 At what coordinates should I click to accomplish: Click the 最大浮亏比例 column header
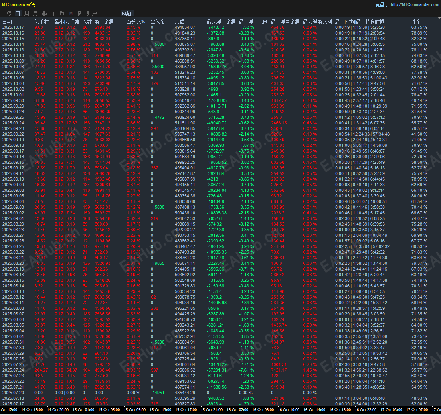[253, 22]
